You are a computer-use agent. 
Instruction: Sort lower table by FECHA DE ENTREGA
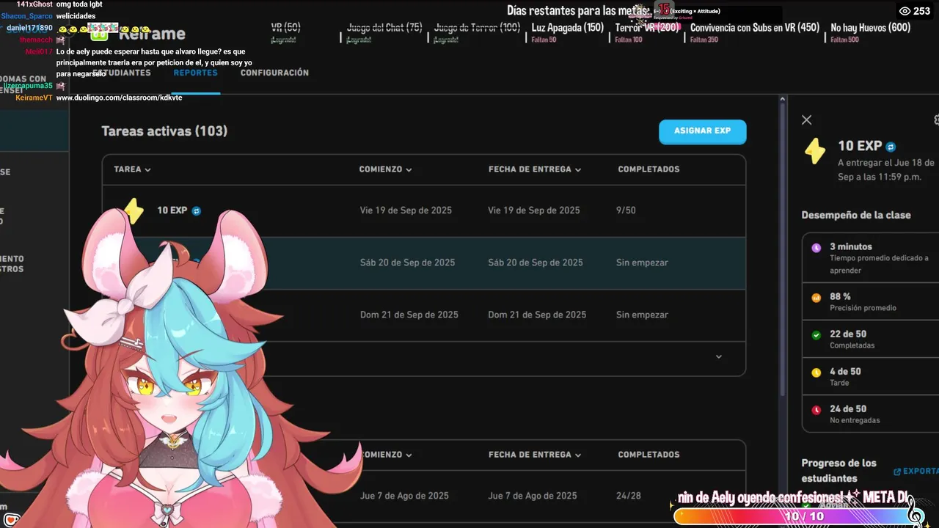coord(535,455)
